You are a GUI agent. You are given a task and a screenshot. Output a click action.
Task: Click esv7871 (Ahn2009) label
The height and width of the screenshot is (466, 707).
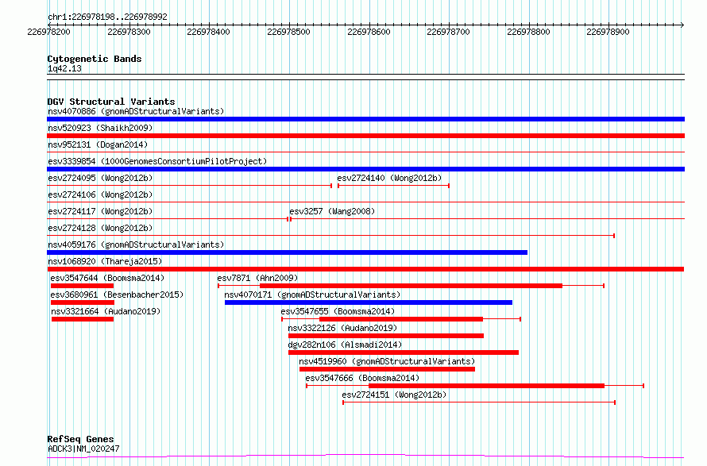pyautogui.click(x=257, y=278)
